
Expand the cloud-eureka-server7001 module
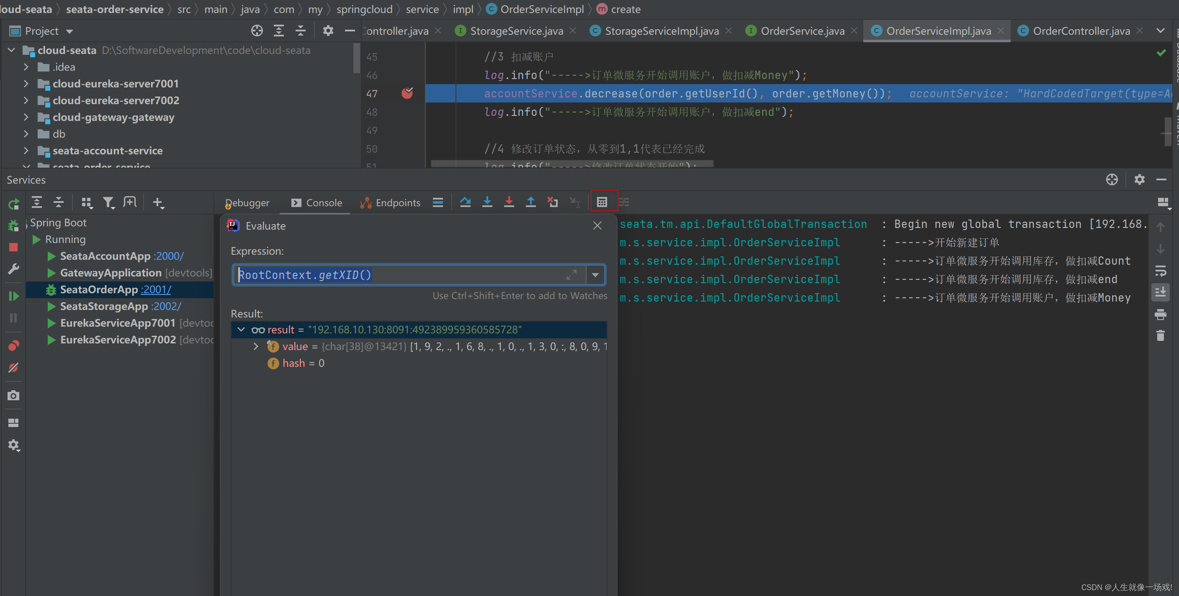pyautogui.click(x=26, y=84)
